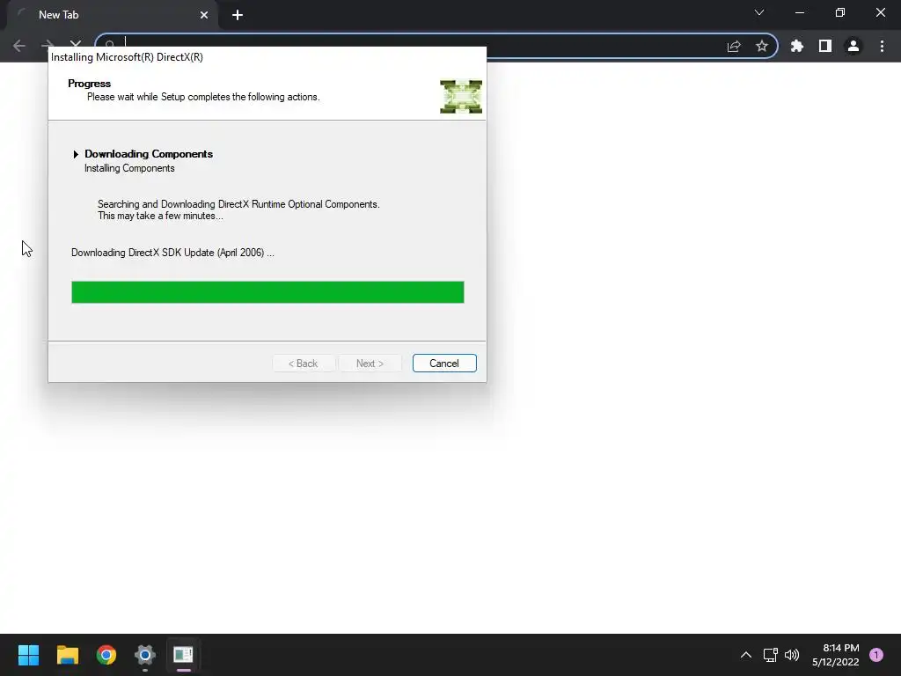Viewport: 901px width, 676px height.
Task: Stop page loading in Chrome
Action: point(76,44)
